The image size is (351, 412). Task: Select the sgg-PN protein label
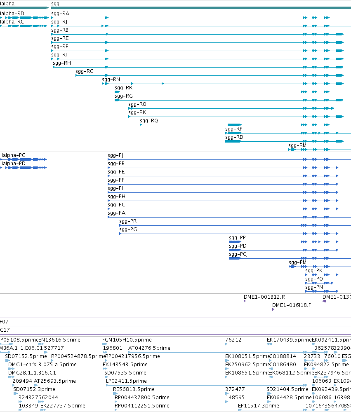pos(314,287)
